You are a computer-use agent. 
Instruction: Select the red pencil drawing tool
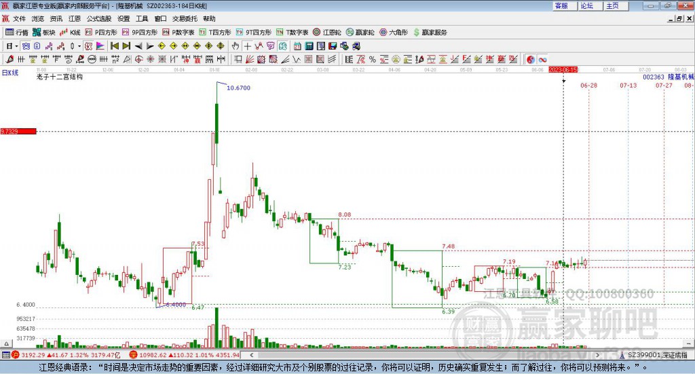tap(10, 59)
